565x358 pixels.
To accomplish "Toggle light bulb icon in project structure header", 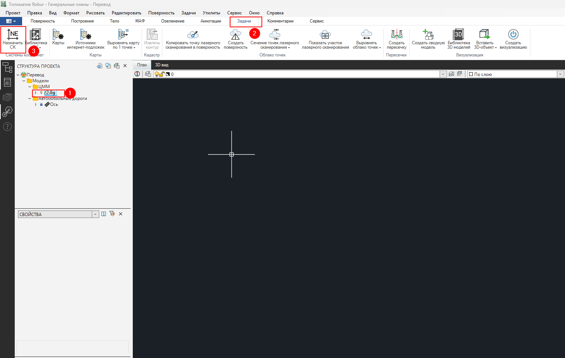I will 108,66.
